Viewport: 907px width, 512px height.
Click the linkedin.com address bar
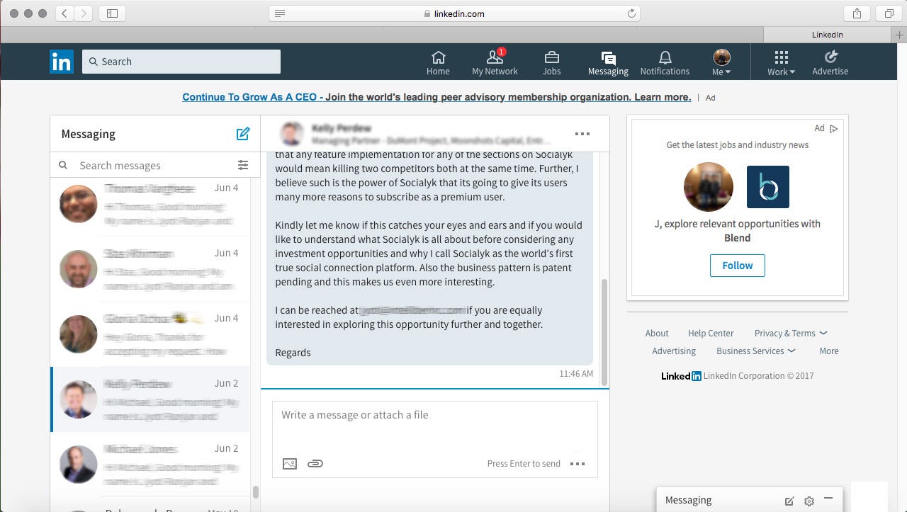(x=454, y=13)
